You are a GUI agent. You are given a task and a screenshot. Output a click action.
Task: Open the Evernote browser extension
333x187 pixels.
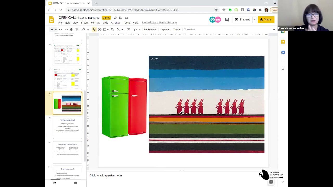[x=230, y=10]
